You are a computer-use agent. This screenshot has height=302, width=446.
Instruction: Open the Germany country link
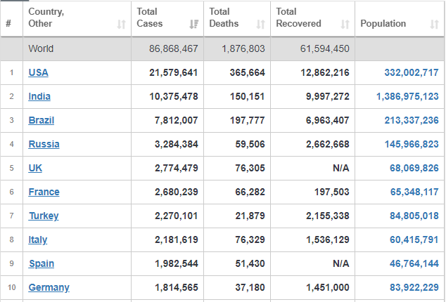[49, 287]
